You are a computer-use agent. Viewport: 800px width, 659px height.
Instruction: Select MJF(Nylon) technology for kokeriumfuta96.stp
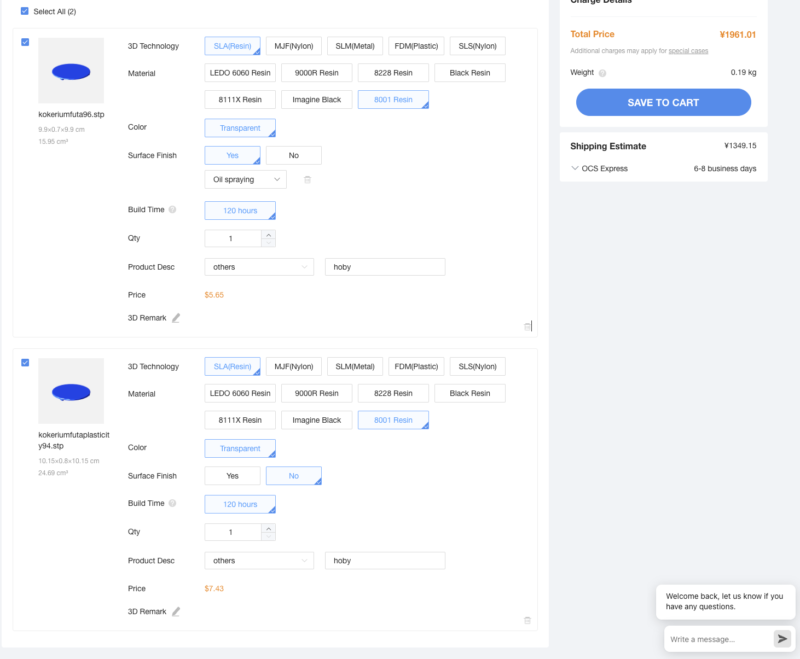(294, 46)
